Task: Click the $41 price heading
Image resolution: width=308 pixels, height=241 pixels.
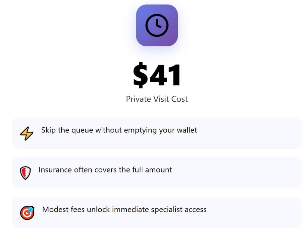Action: (x=157, y=75)
